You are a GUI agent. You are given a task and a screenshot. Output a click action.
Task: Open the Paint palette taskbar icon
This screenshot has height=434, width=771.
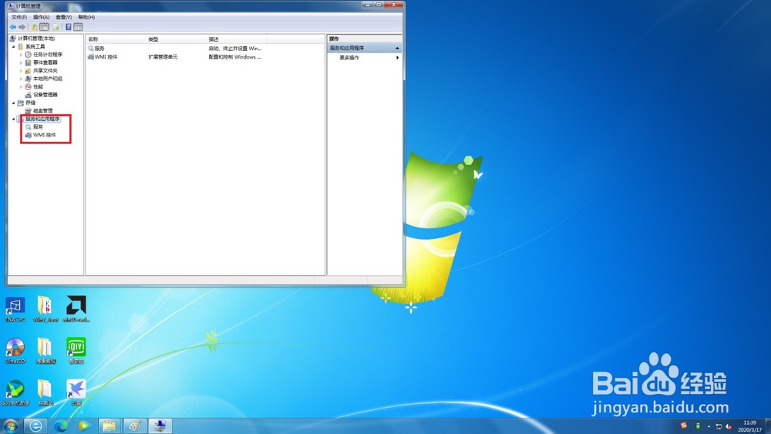click(x=135, y=426)
